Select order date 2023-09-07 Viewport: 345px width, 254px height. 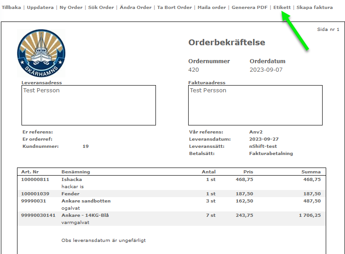point(266,70)
